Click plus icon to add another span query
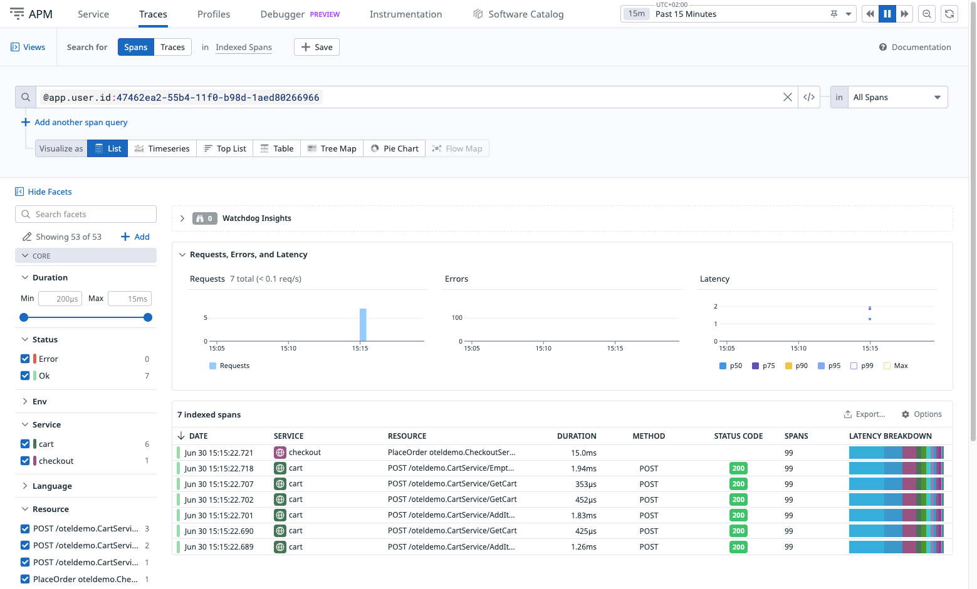The height and width of the screenshot is (589, 977). 26,122
